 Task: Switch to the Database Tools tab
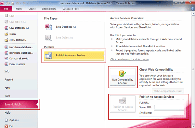[71, 9]
